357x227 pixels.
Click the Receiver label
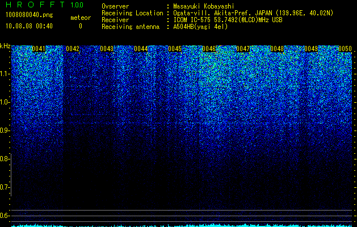[115, 20]
